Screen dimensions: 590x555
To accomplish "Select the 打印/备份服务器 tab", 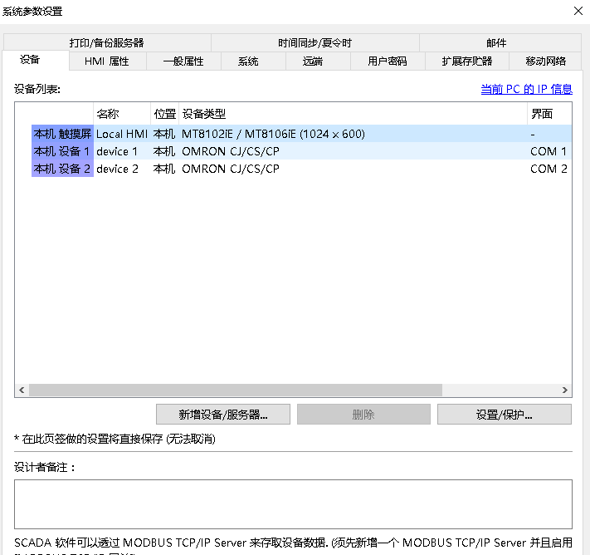I will pos(107,43).
